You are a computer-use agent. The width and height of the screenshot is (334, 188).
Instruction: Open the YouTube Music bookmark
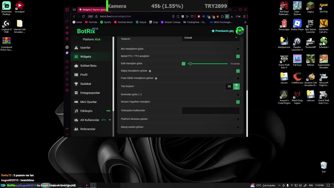123,22
